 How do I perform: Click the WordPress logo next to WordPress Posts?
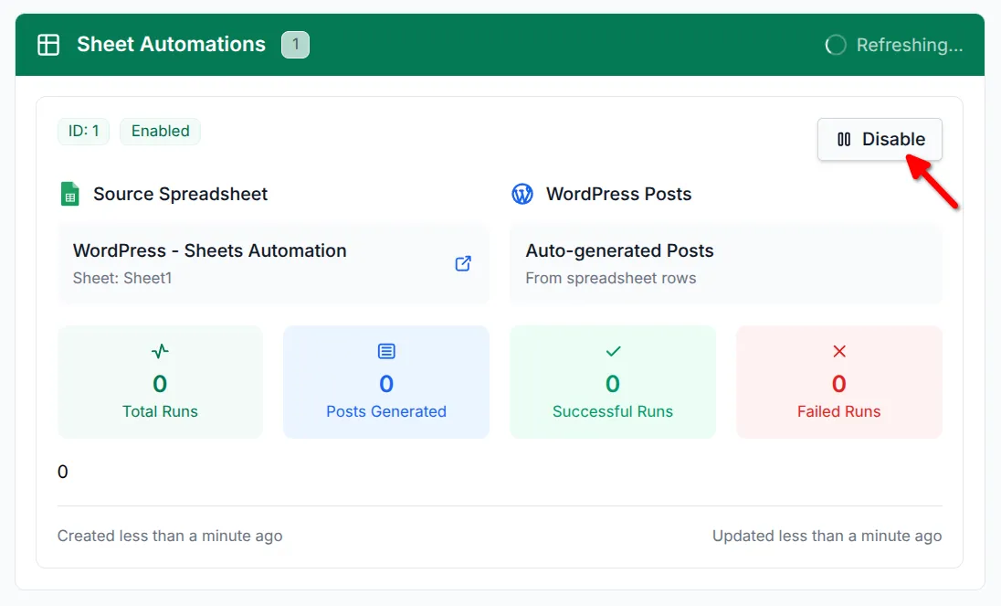pyautogui.click(x=522, y=194)
